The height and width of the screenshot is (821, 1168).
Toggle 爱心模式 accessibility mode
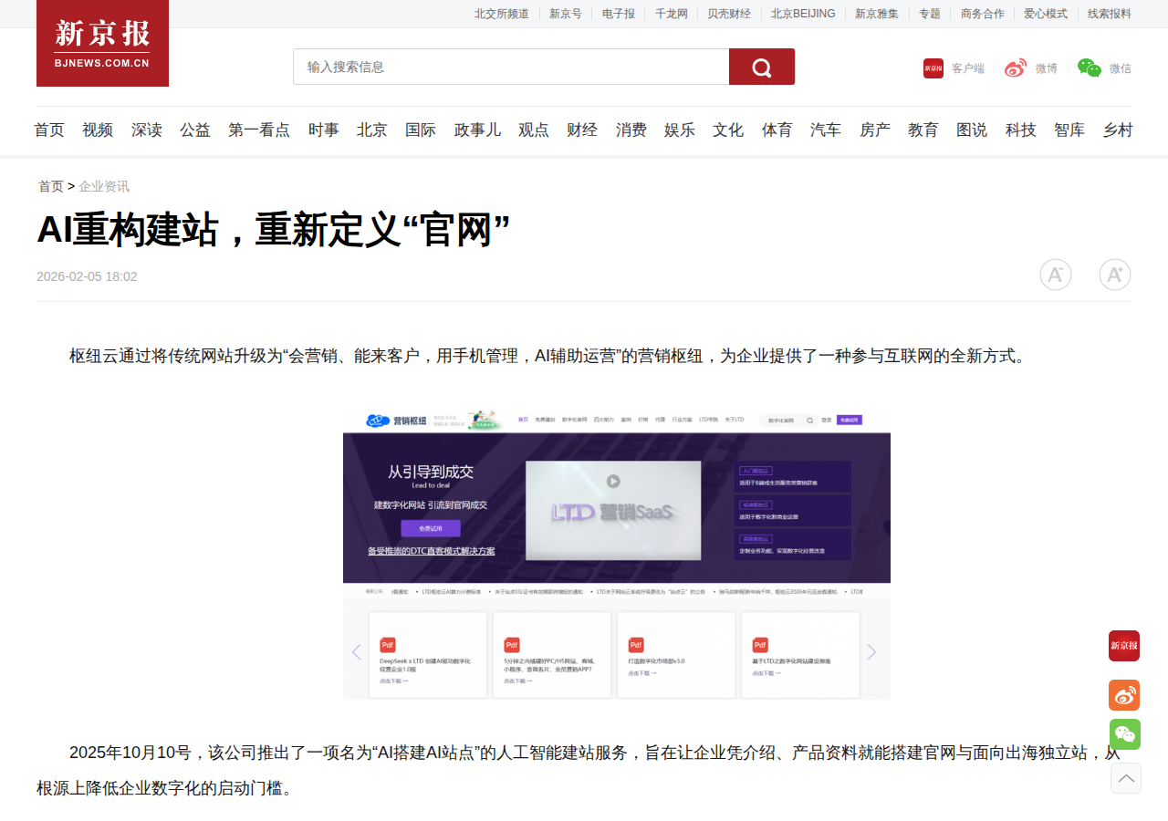1046,14
